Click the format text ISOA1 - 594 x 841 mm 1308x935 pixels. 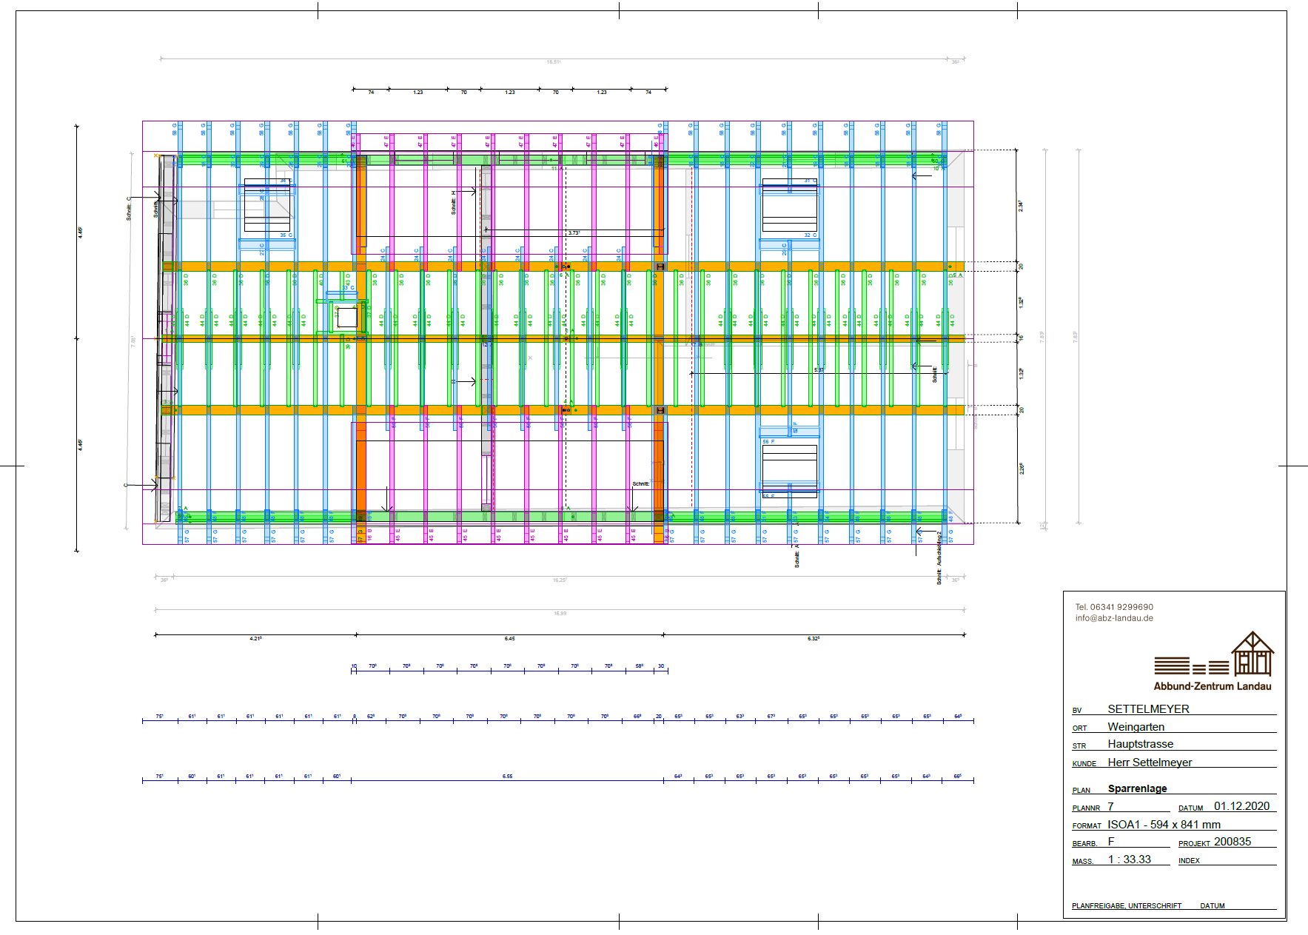[1164, 825]
